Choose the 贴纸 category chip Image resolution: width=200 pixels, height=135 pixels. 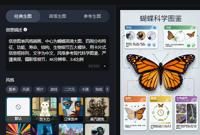point(98,89)
